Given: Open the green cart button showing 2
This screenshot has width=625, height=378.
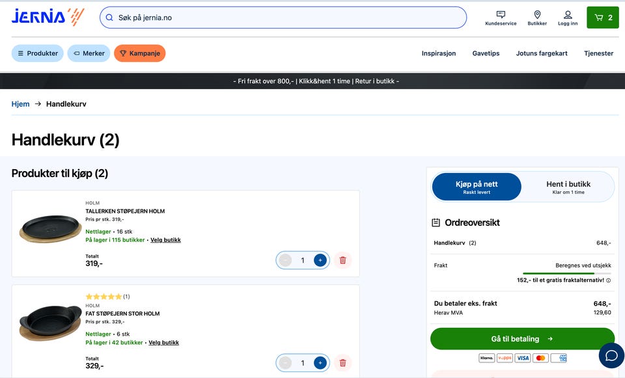Looking at the screenshot, I should pos(603,18).
